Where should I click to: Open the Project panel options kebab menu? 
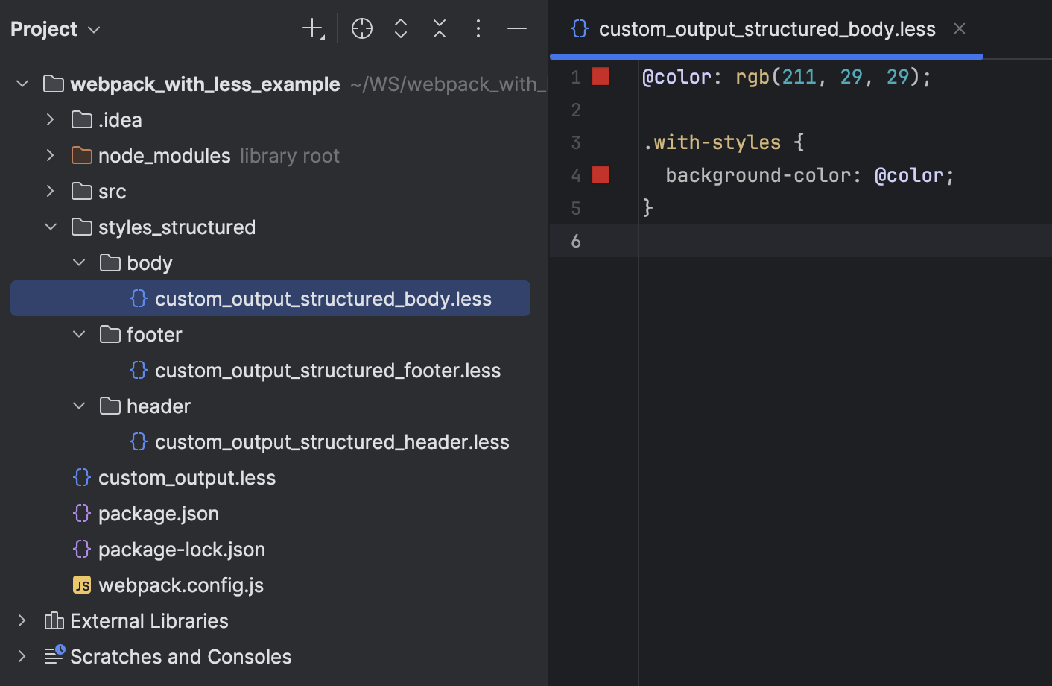(478, 28)
